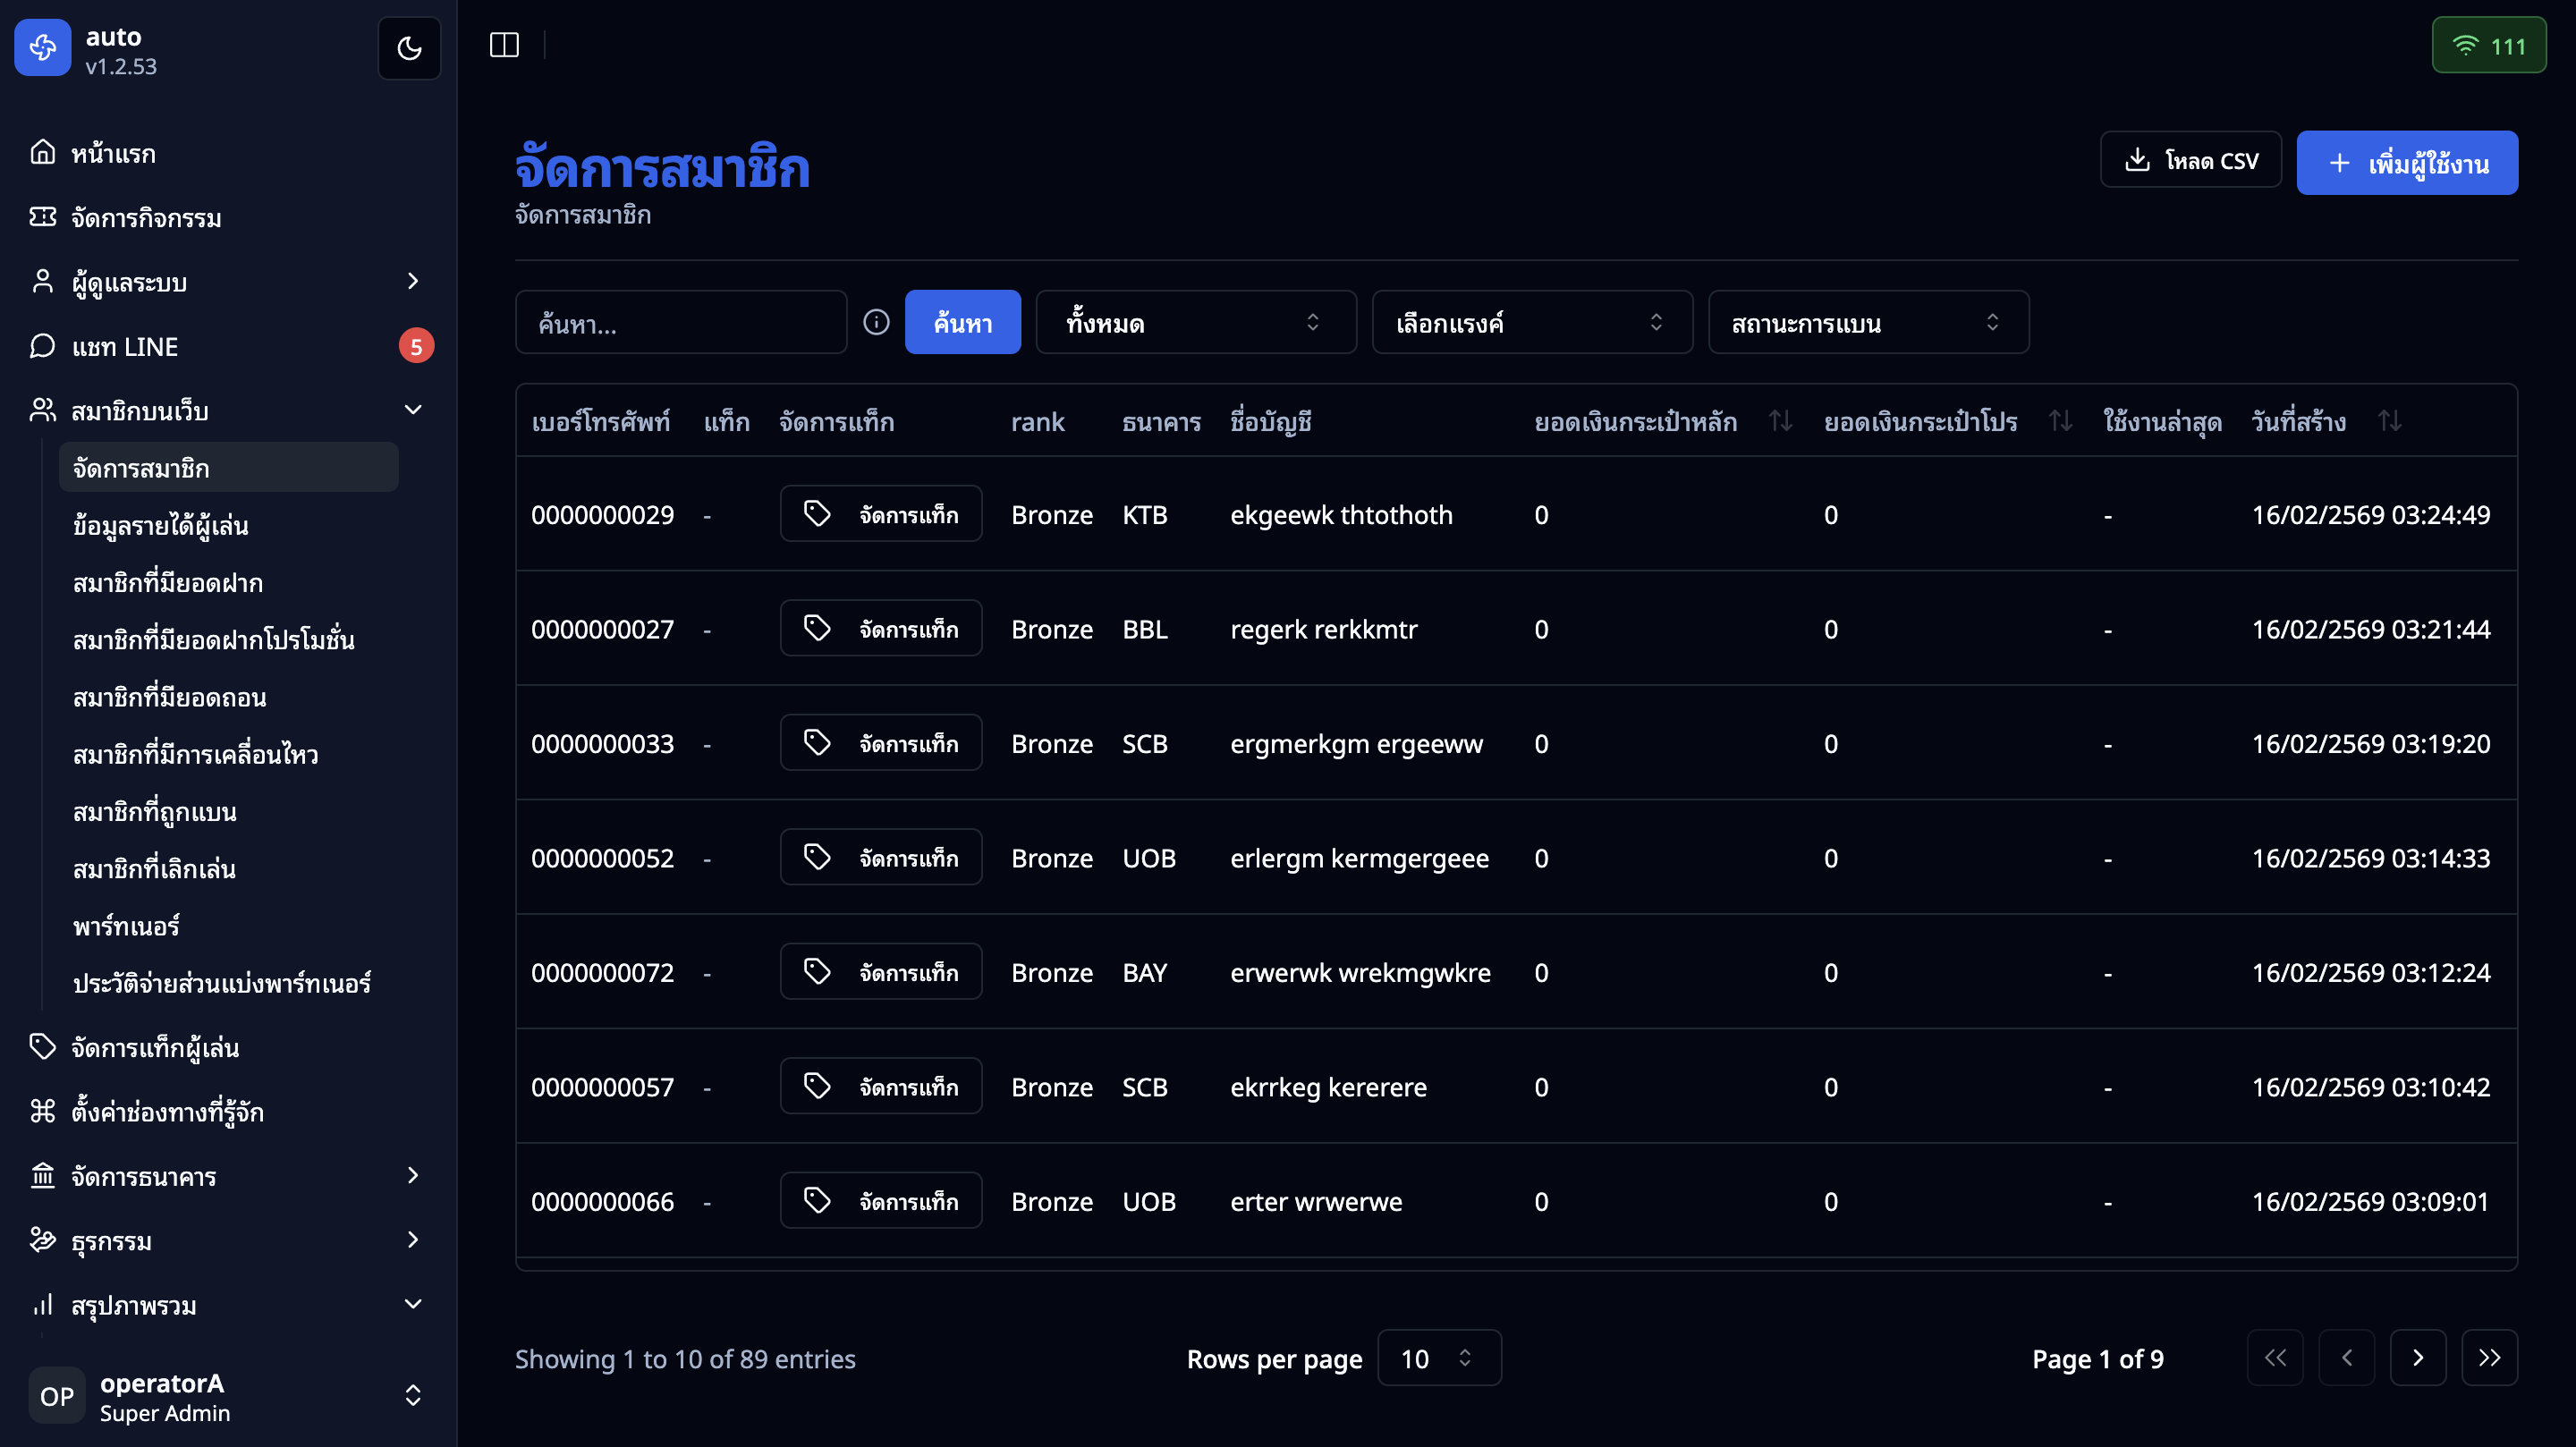Go to next page arrow
The image size is (2576, 1447).
(x=2417, y=1357)
